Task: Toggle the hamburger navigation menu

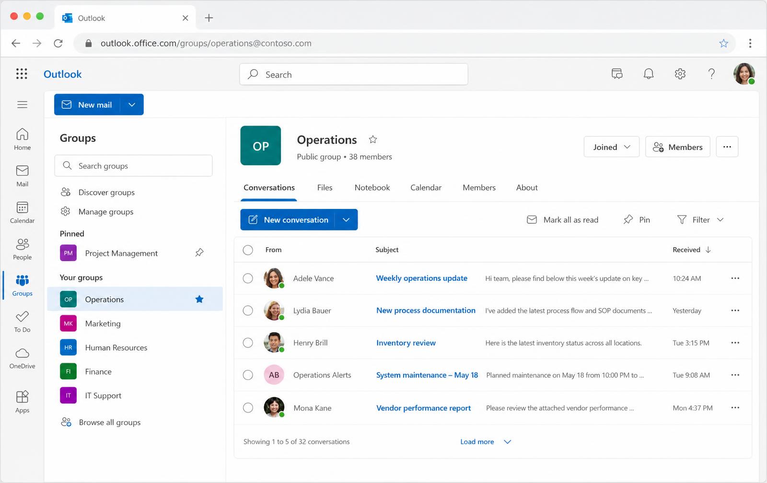Action: click(x=22, y=104)
